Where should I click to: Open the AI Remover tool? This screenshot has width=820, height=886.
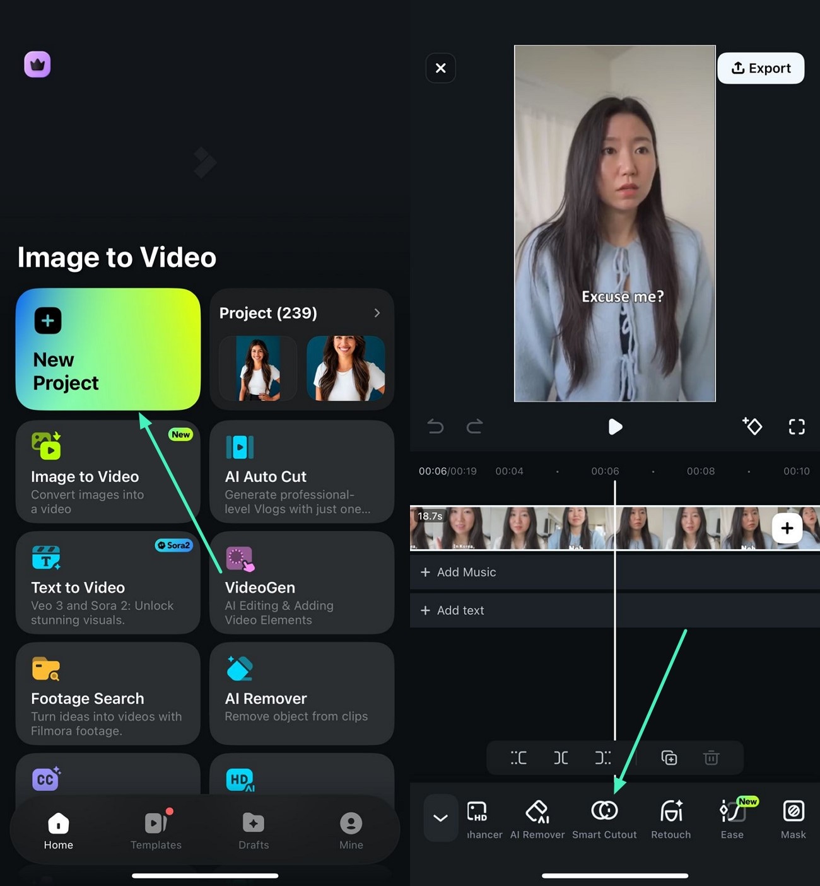click(537, 817)
